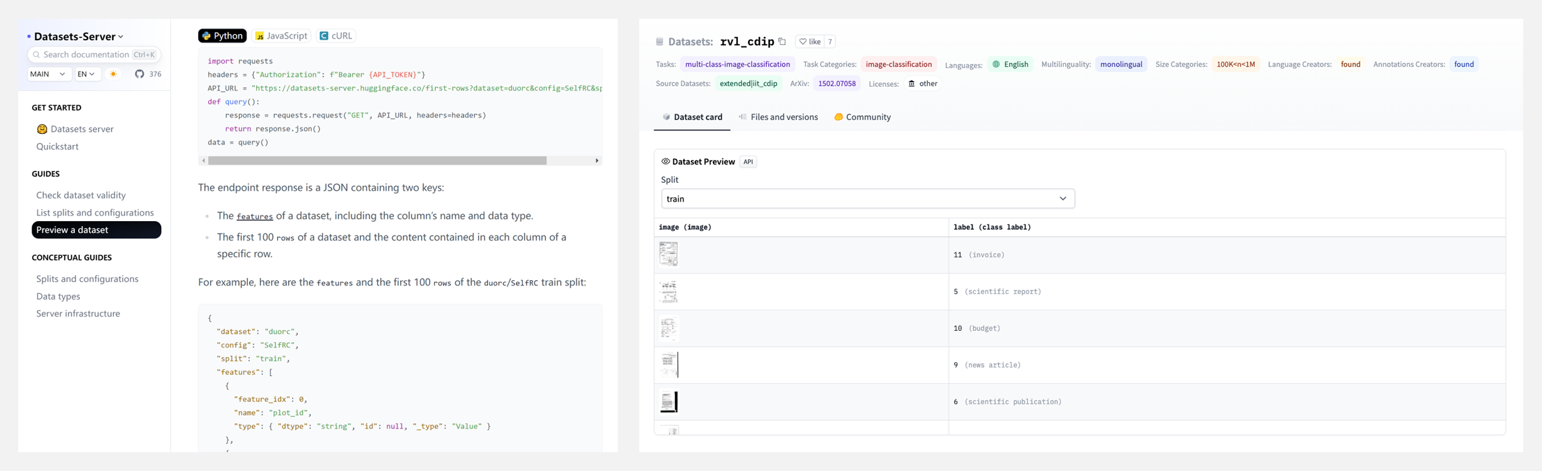This screenshot has width=1542, height=471.
Task: Open the scientific report row thumbnail
Action: pos(668,291)
